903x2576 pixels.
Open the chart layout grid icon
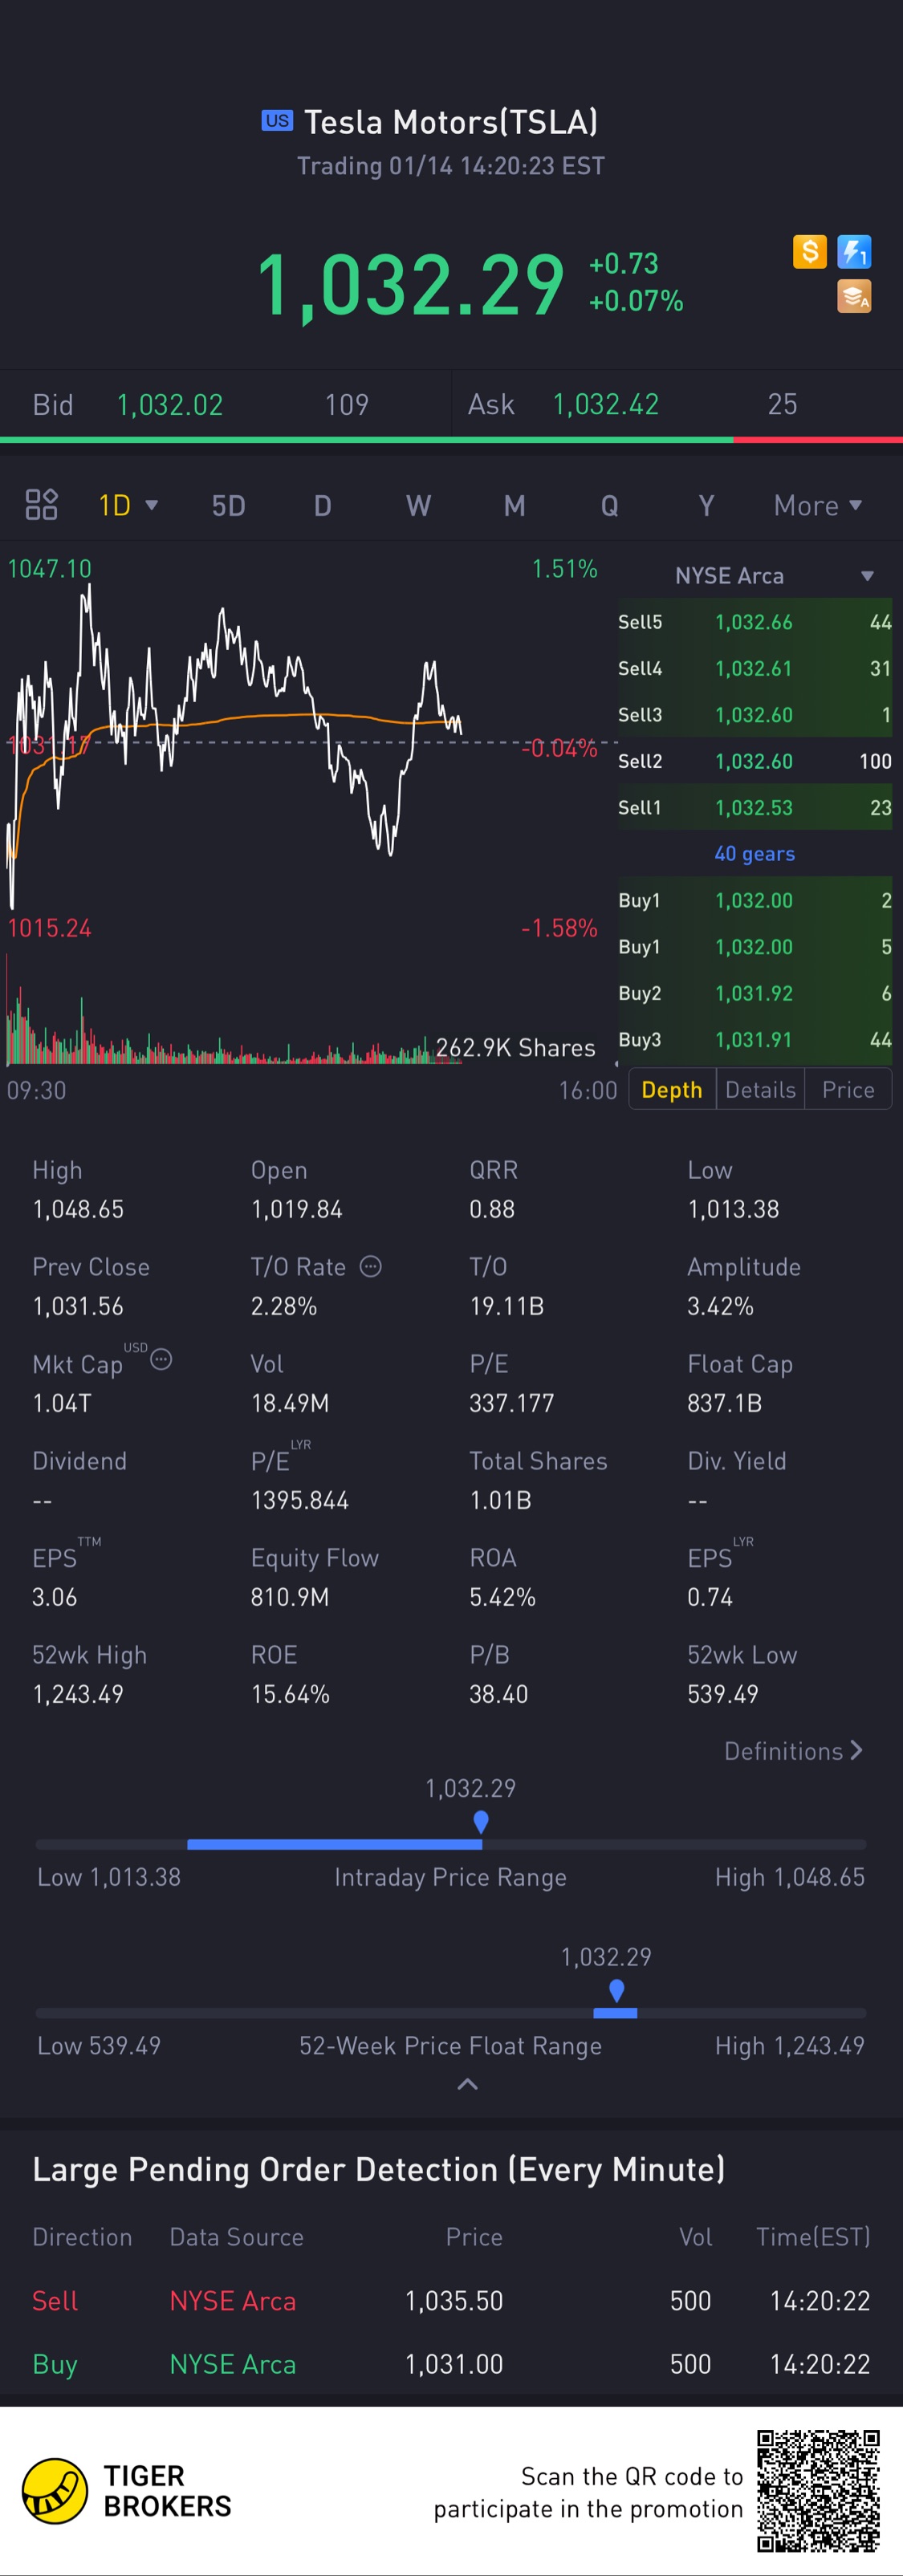click(x=41, y=505)
